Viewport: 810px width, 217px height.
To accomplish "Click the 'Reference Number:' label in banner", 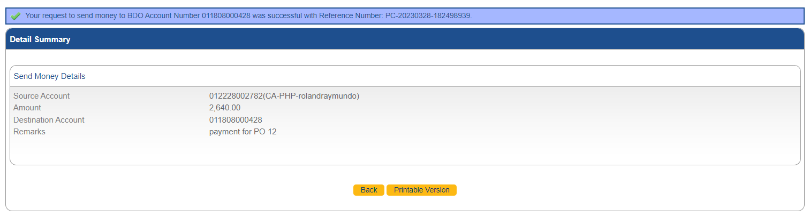I will pyautogui.click(x=351, y=16).
